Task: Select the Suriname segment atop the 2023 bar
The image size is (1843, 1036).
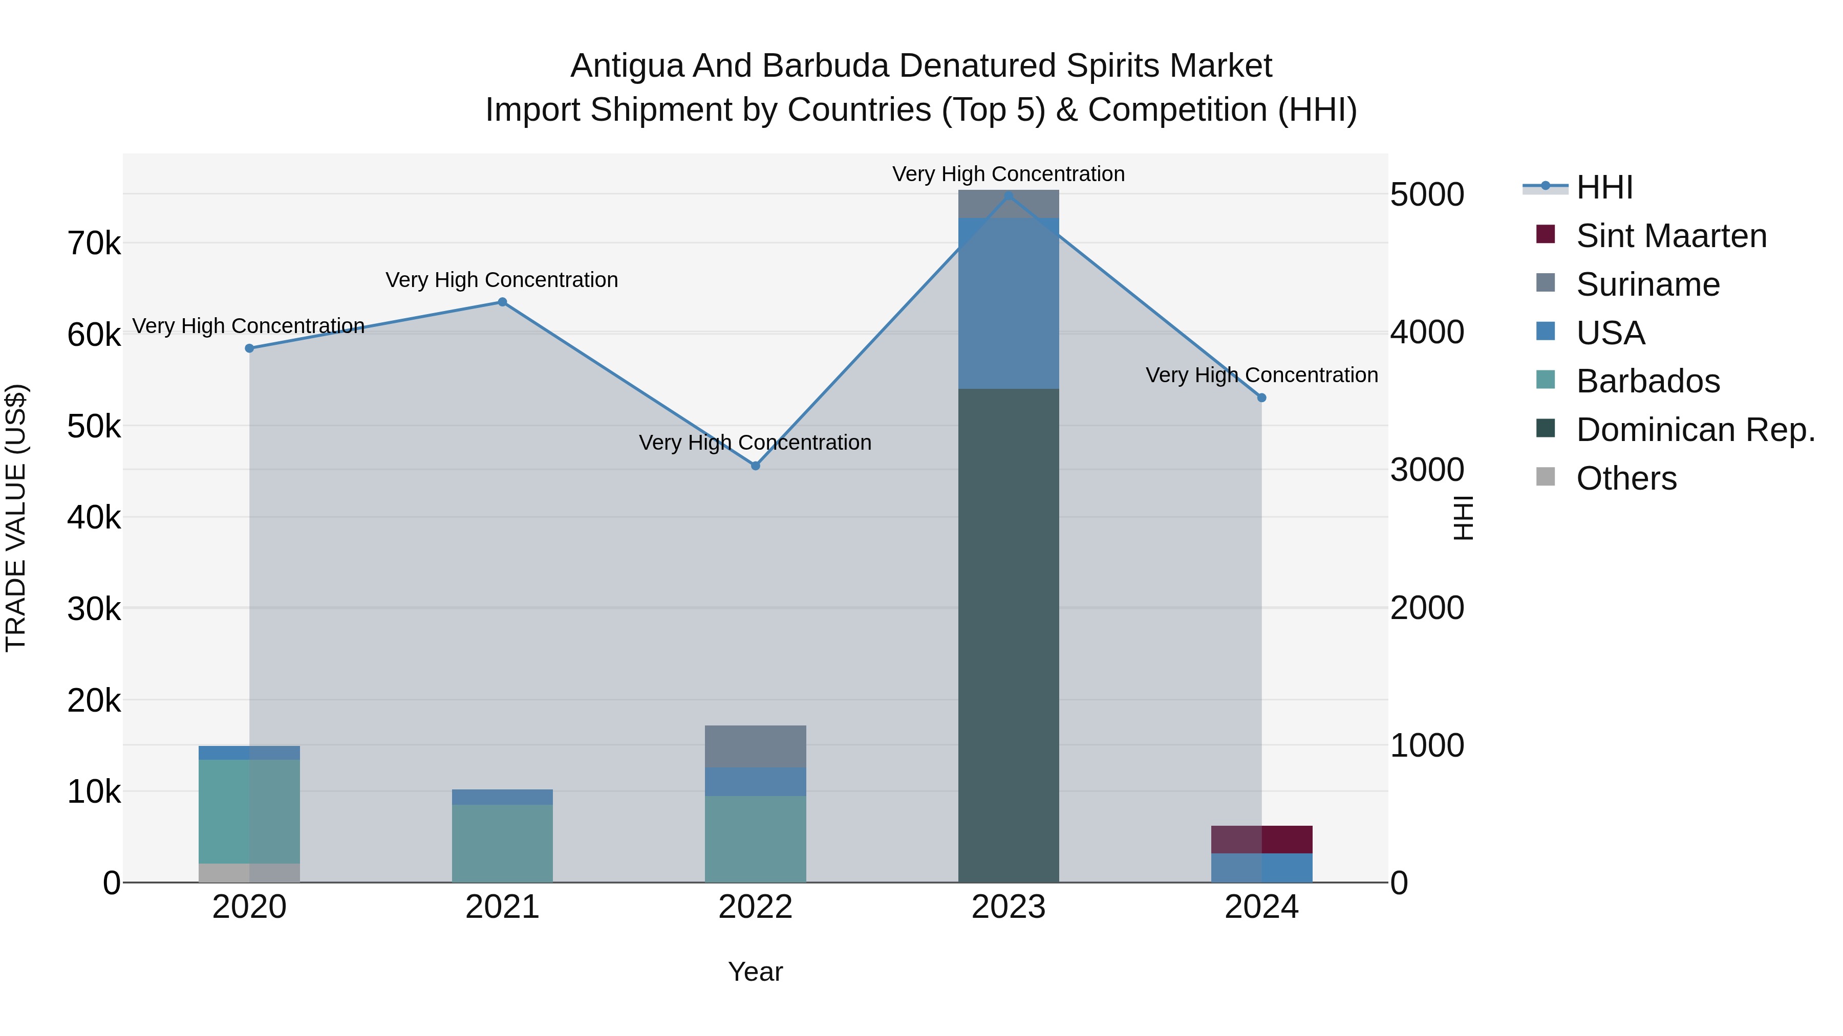Action: pyautogui.click(x=1009, y=204)
